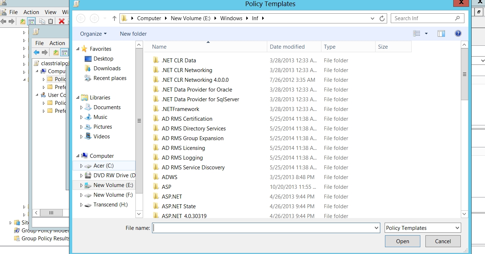485x254 pixels.
Task: Click the Refresh icon in address bar
Action: click(x=382, y=18)
